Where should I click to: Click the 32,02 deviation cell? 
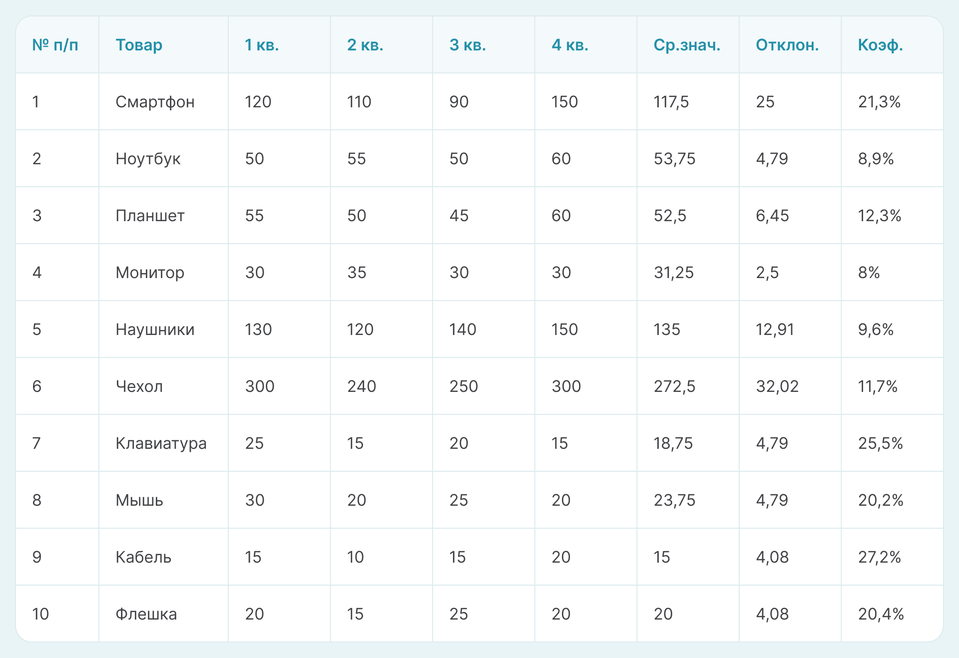[x=777, y=386]
